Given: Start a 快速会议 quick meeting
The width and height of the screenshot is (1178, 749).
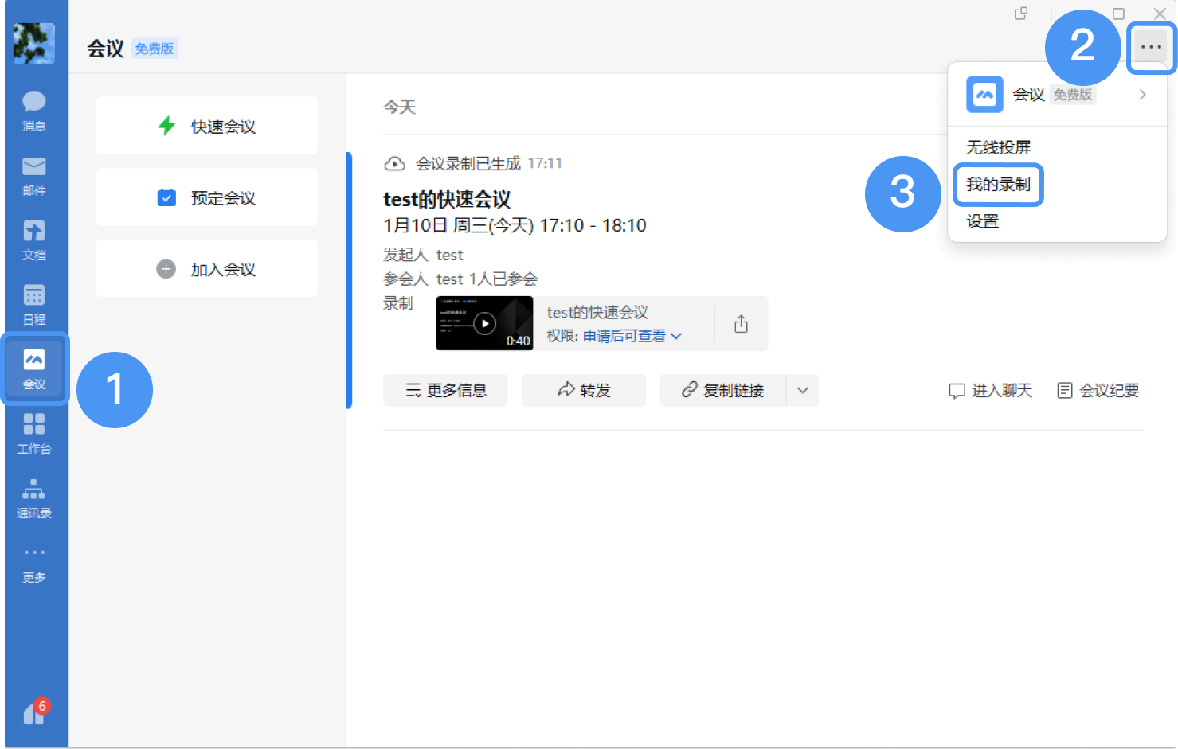Looking at the screenshot, I should click(x=207, y=126).
